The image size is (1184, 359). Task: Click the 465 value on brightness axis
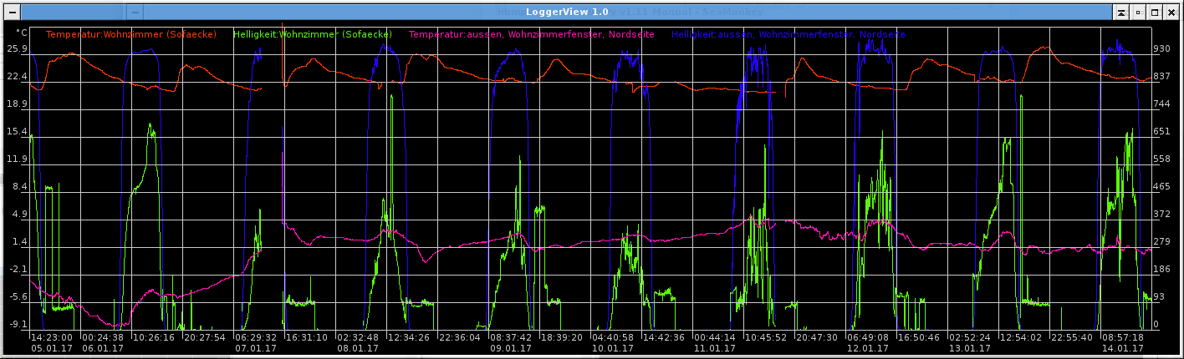pyautogui.click(x=1161, y=187)
